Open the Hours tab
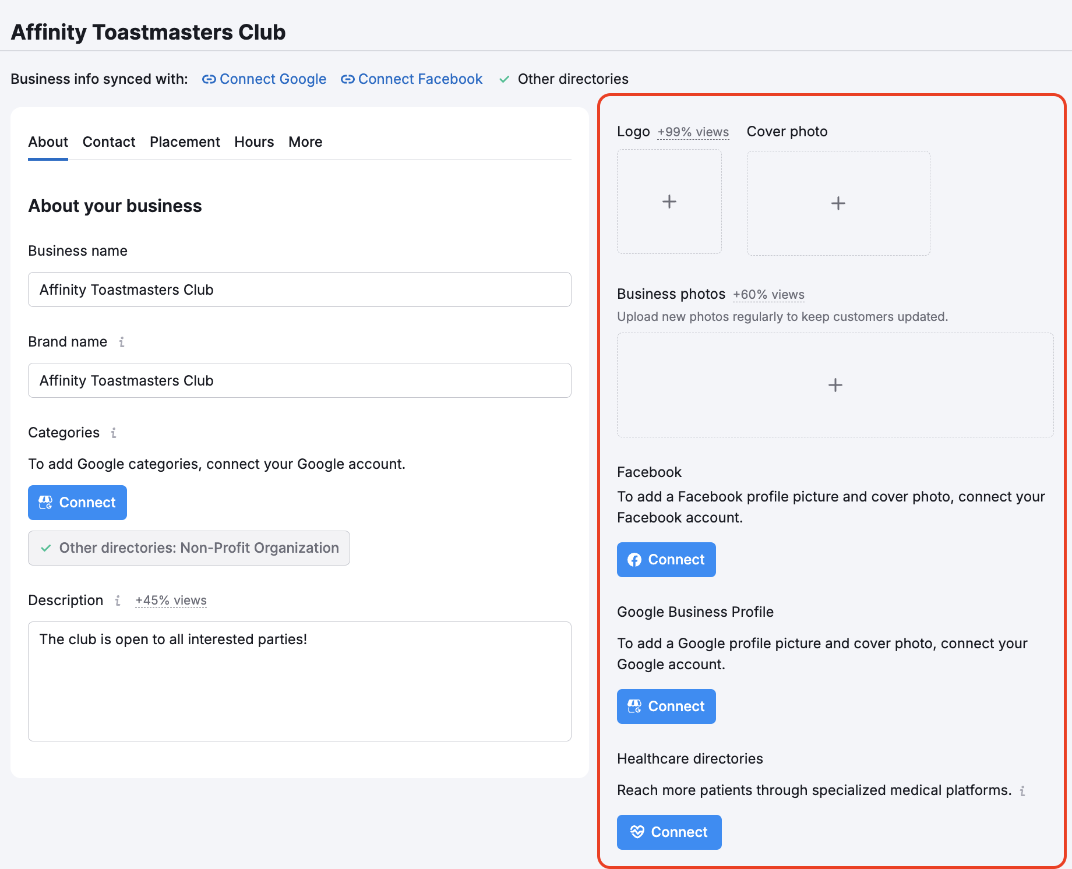The height and width of the screenshot is (869, 1072). click(x=254, y=142)
